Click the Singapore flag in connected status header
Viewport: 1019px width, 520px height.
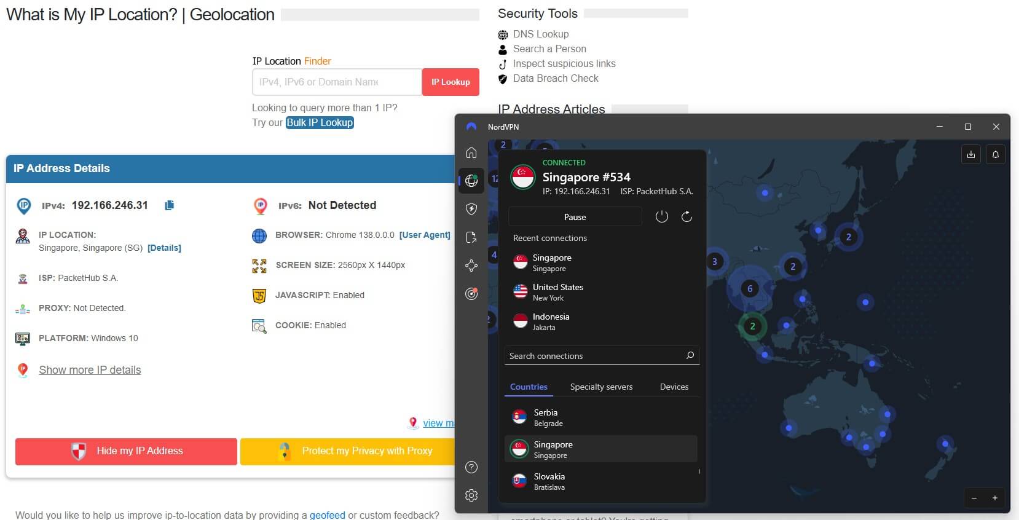coord(523,177)
